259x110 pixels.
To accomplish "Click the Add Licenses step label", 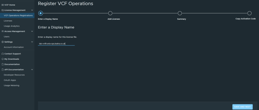I will [114, 19].
